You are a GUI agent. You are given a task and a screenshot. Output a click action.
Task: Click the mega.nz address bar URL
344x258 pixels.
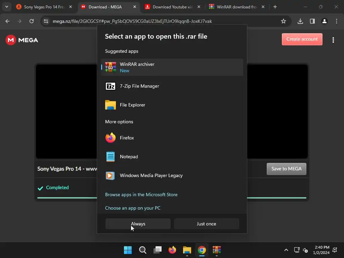click(132, 21)
